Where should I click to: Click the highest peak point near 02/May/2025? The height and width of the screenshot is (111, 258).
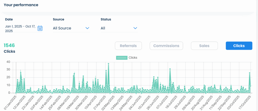[108, 64]
